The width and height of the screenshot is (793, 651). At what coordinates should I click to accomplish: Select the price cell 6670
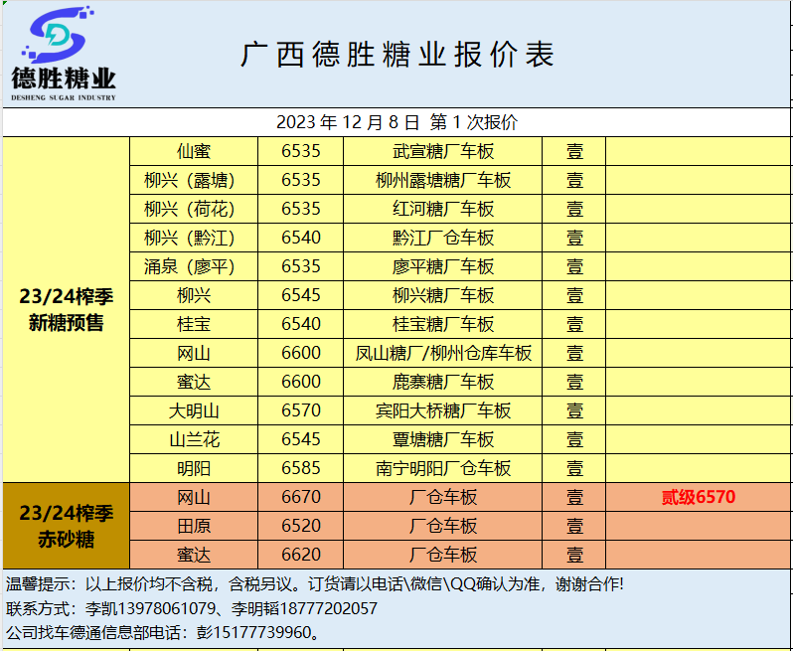point(301,497)
